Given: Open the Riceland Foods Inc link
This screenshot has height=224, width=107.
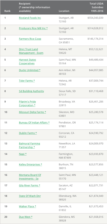Looking at the screenshot, I should click(x=30, y=18).
